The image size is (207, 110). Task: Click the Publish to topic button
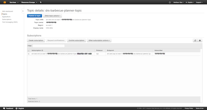pos(35,16)
